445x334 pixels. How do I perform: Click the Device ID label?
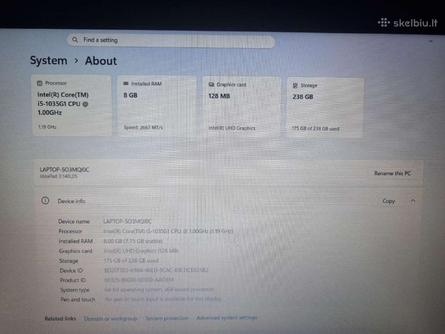coord(71,271)
